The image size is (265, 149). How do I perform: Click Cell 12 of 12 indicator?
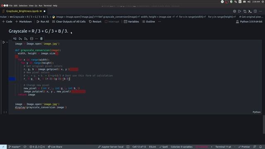139,147
